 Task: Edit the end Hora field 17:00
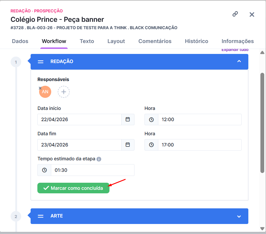pos(200,145)
